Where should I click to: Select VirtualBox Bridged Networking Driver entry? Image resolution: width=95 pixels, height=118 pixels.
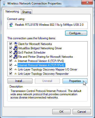click(x=40, y=48)
